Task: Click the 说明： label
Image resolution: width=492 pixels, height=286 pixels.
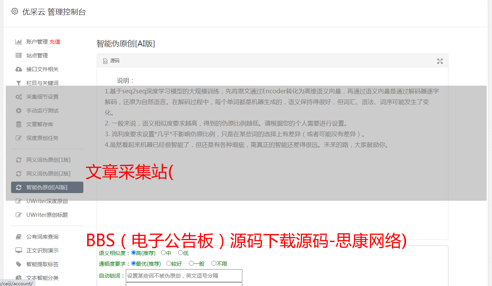Action: [x=126, y=81]
